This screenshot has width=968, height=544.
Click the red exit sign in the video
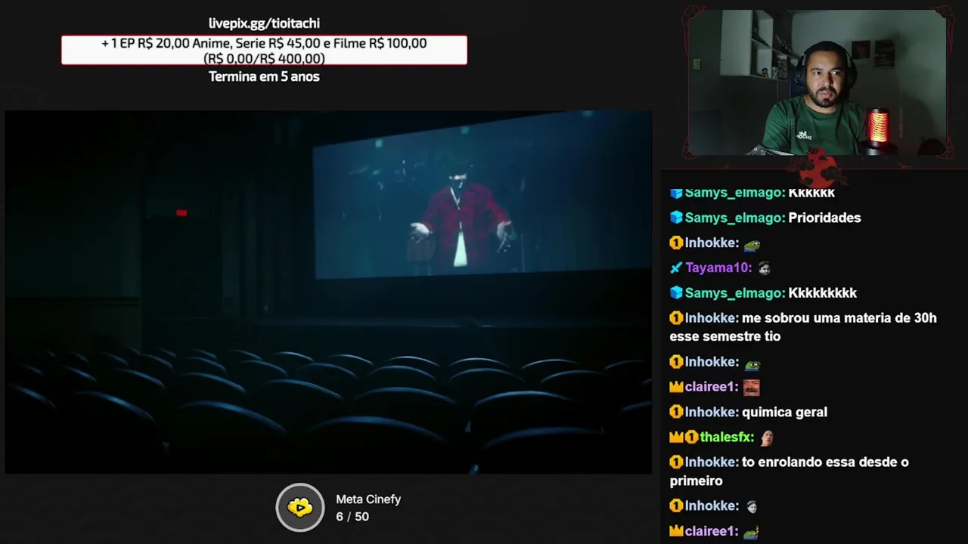181,213
